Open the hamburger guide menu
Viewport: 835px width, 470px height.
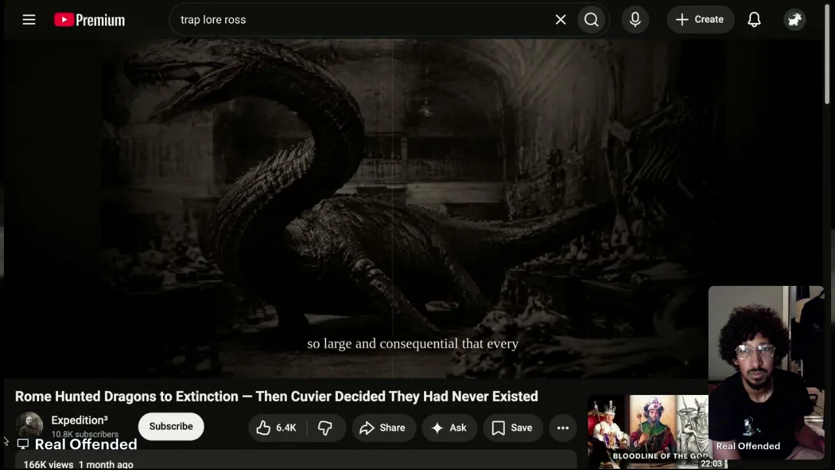29,20
